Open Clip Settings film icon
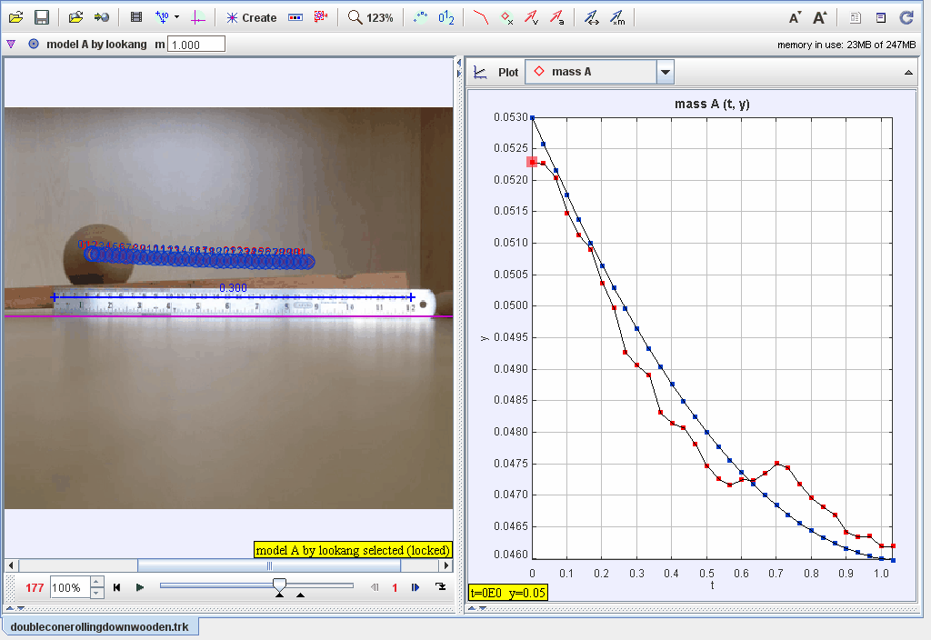Viewport: 931px width, 640px height. [136, 17]
